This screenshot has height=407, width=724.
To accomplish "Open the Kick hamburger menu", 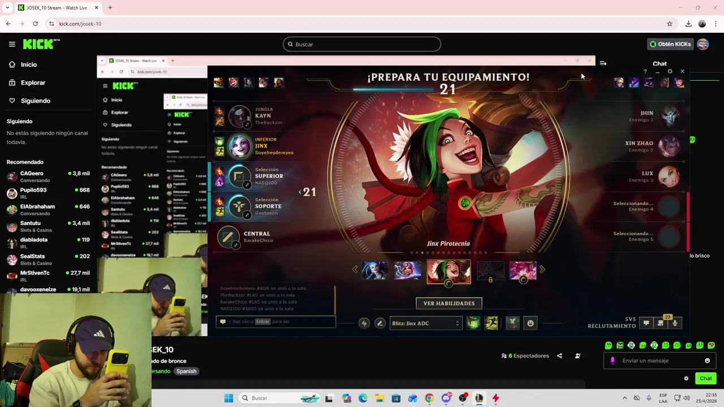I will [12, 44].
